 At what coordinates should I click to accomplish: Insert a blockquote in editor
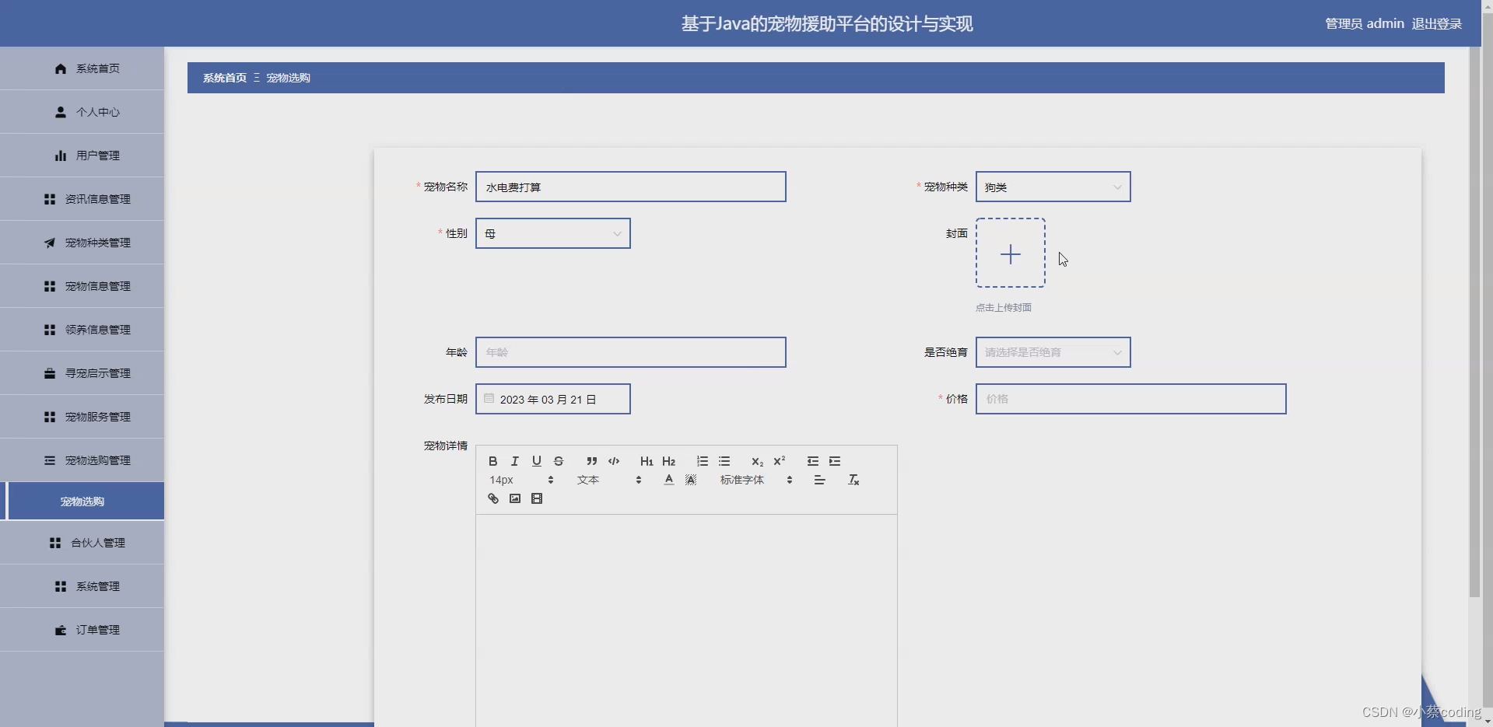pos(592,461)
